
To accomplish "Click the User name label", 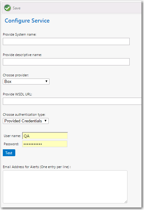I will [x=12, y=136].
